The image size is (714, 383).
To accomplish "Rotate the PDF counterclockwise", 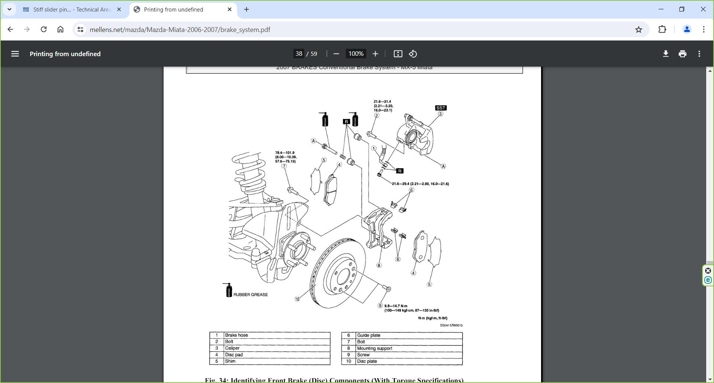I will (413, 54).
